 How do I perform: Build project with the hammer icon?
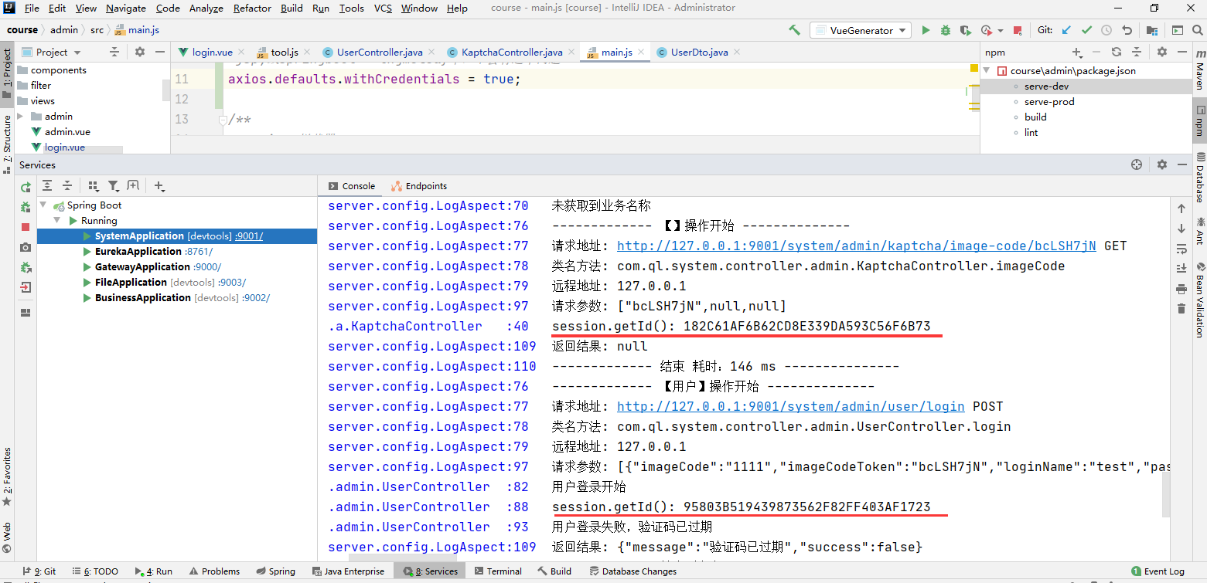click(x=794, y=30)
